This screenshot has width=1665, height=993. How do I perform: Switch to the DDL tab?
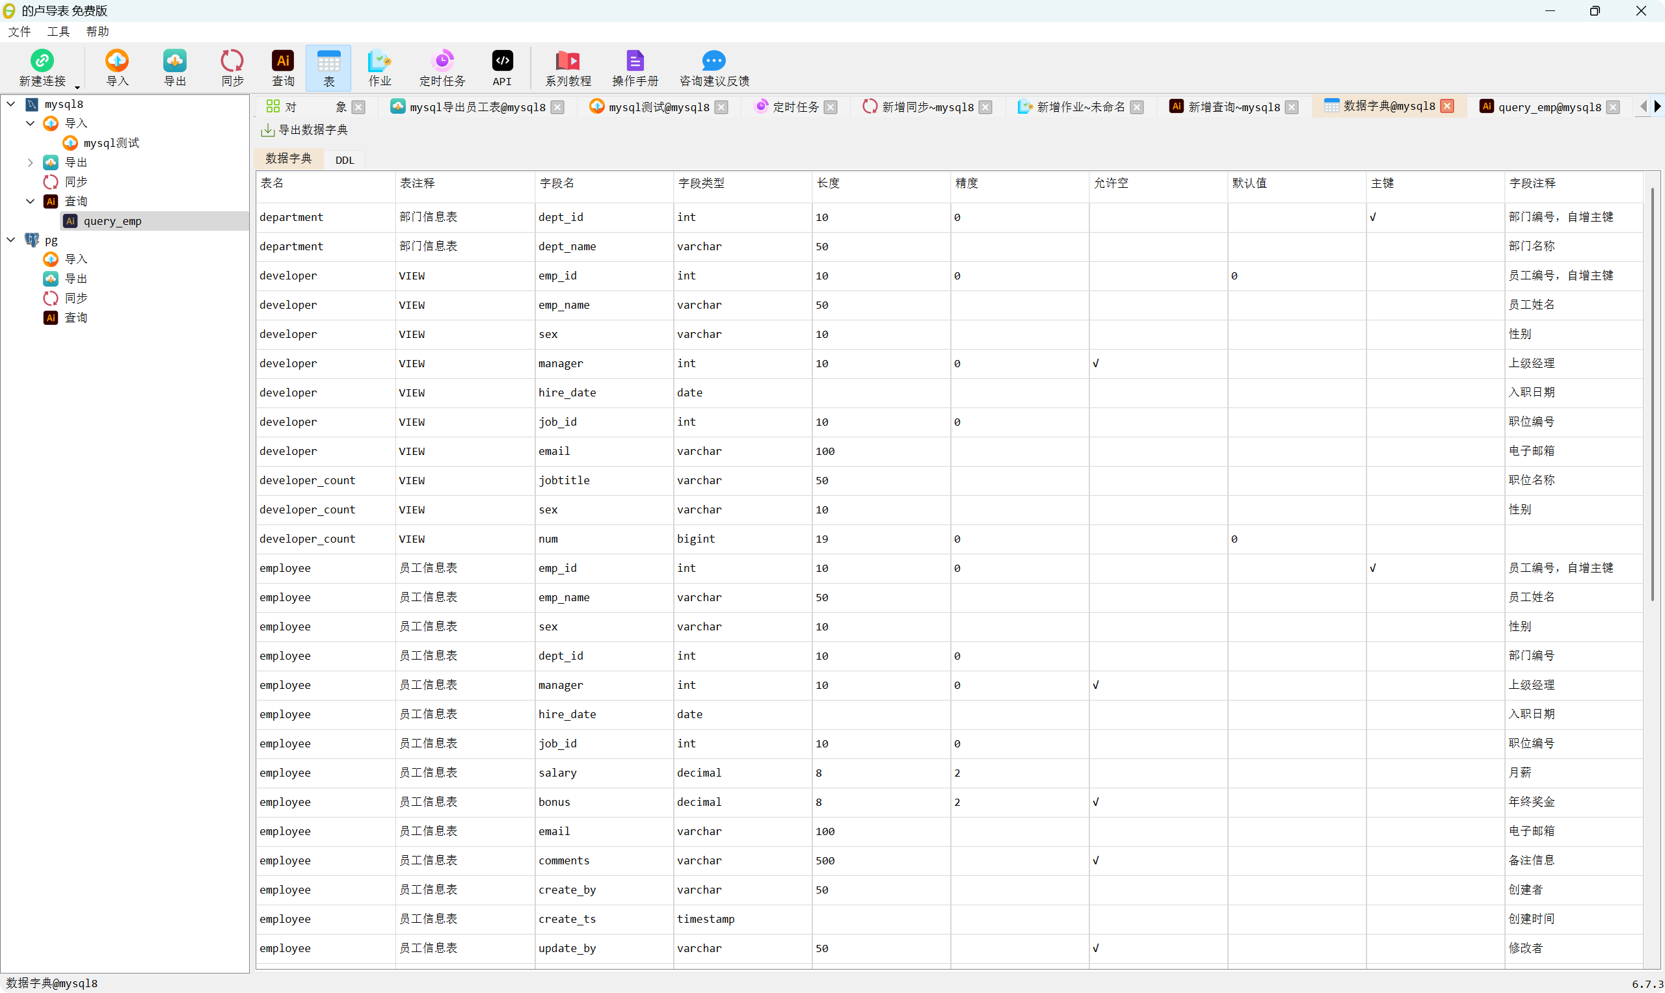tap(344, 160)
